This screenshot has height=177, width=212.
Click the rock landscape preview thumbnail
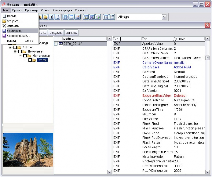28,149
